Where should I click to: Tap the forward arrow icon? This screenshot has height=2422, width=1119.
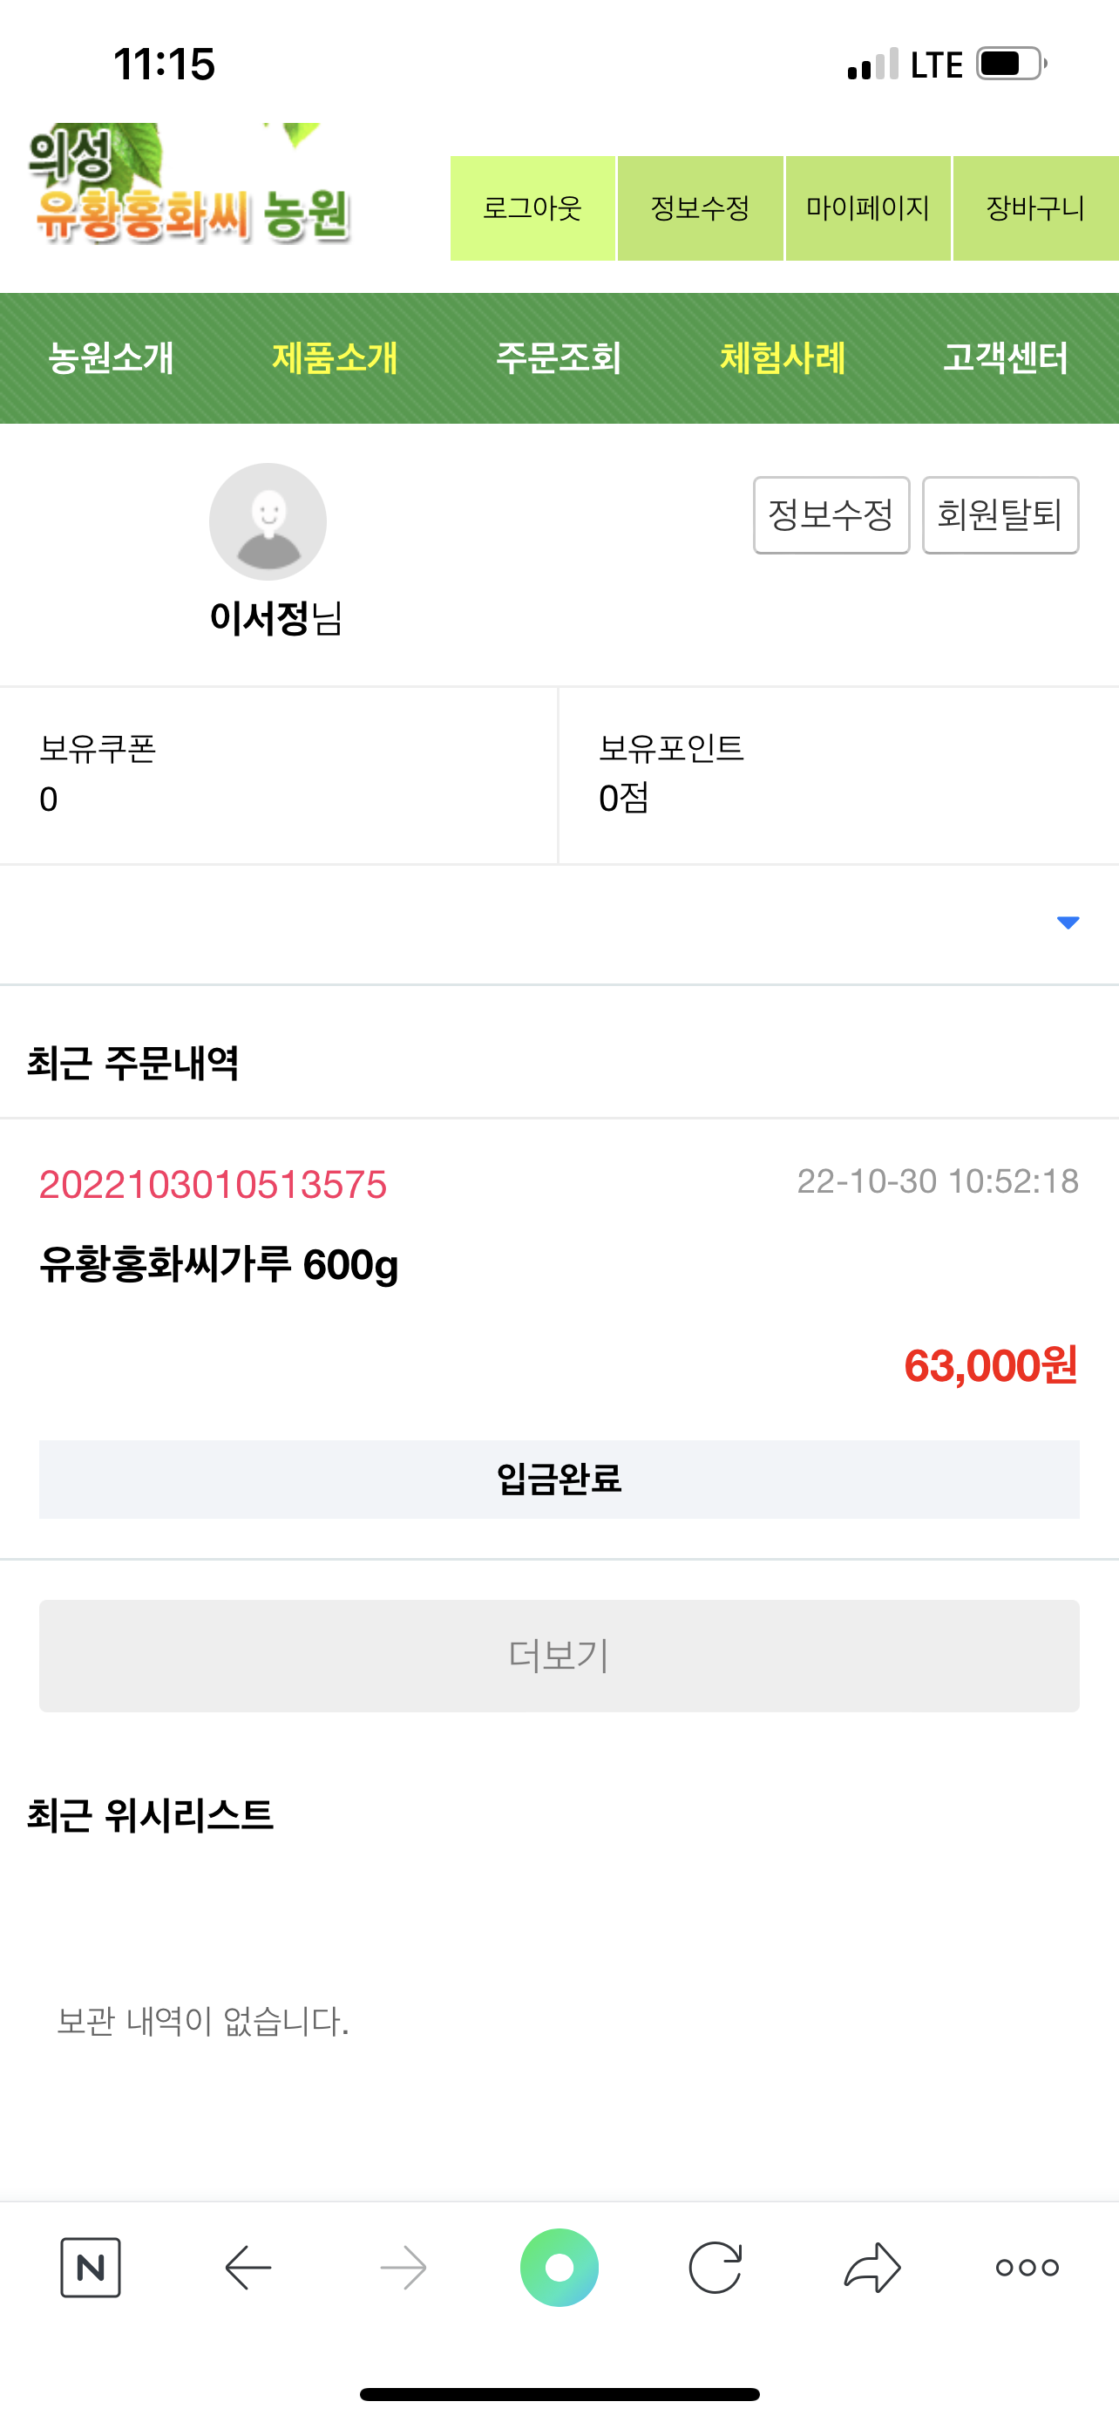[x=404, y=2267]
